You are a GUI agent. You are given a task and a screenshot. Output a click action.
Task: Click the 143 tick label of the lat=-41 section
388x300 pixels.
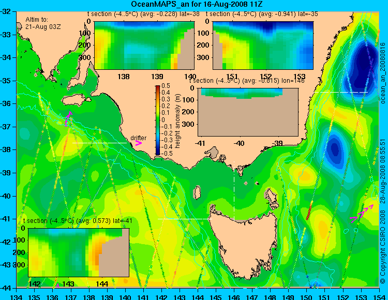[x=68, y=283]
